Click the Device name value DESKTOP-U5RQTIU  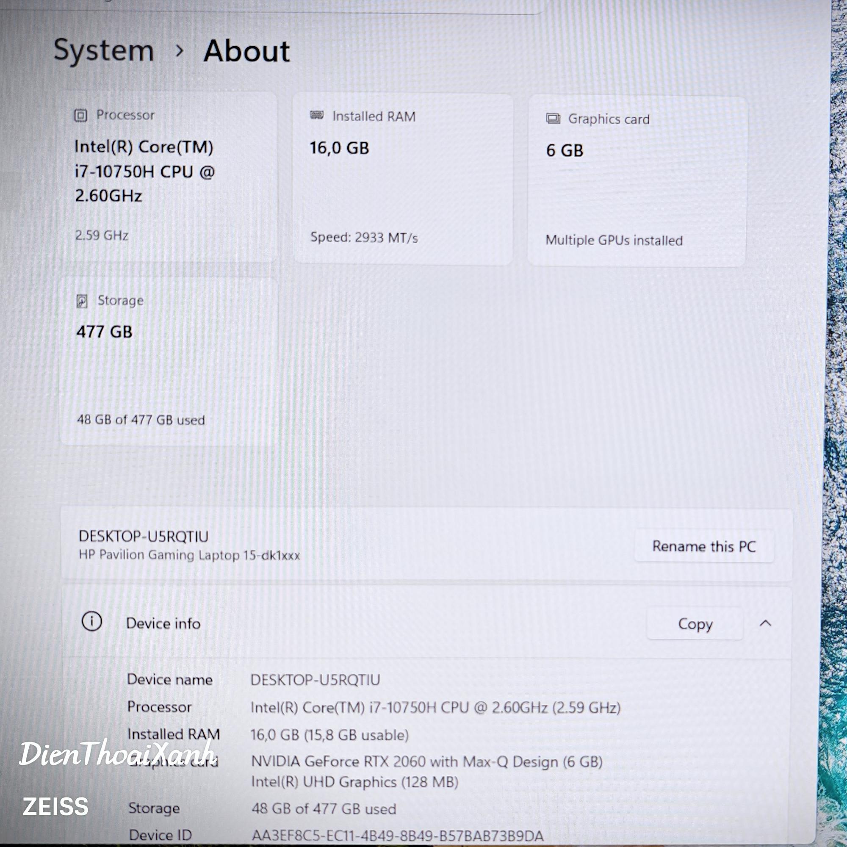[315, 680]
